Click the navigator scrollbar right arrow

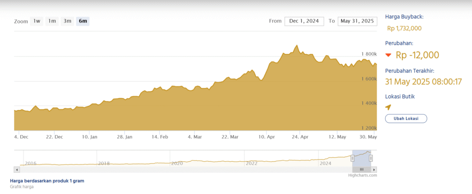coord(374,170)
